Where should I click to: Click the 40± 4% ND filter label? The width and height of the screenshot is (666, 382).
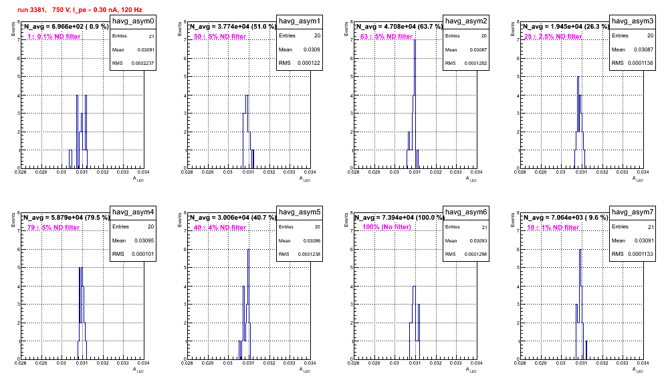pyautogui.click(x=220, y=228)
